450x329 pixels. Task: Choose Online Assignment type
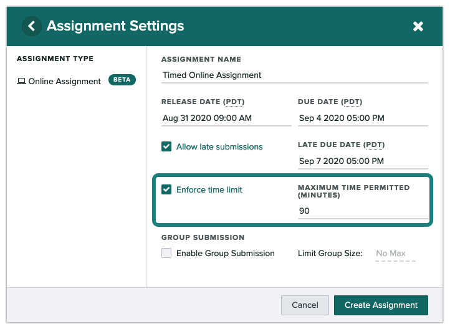tap(65, 81)
